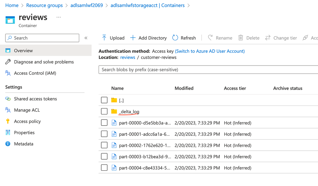Select the part-00000 file checkbox

[104, 123]
